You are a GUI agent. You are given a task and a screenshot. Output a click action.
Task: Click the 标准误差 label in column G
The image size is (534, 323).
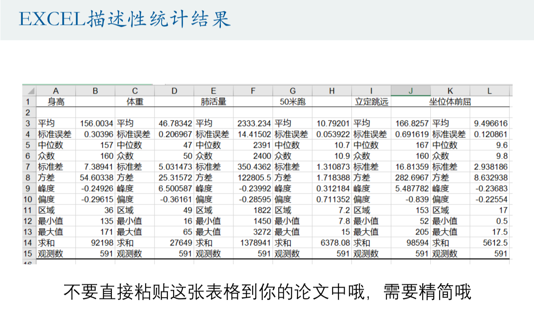point(291,134)
